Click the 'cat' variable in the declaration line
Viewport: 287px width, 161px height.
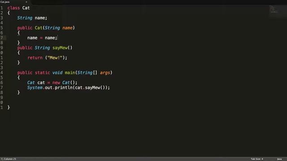coord(41,82)
